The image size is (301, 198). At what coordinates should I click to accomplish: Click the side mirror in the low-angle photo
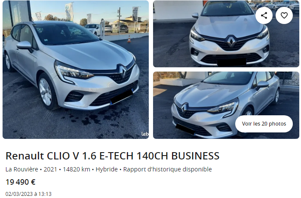pyautogui.click(x=263, y=85)
